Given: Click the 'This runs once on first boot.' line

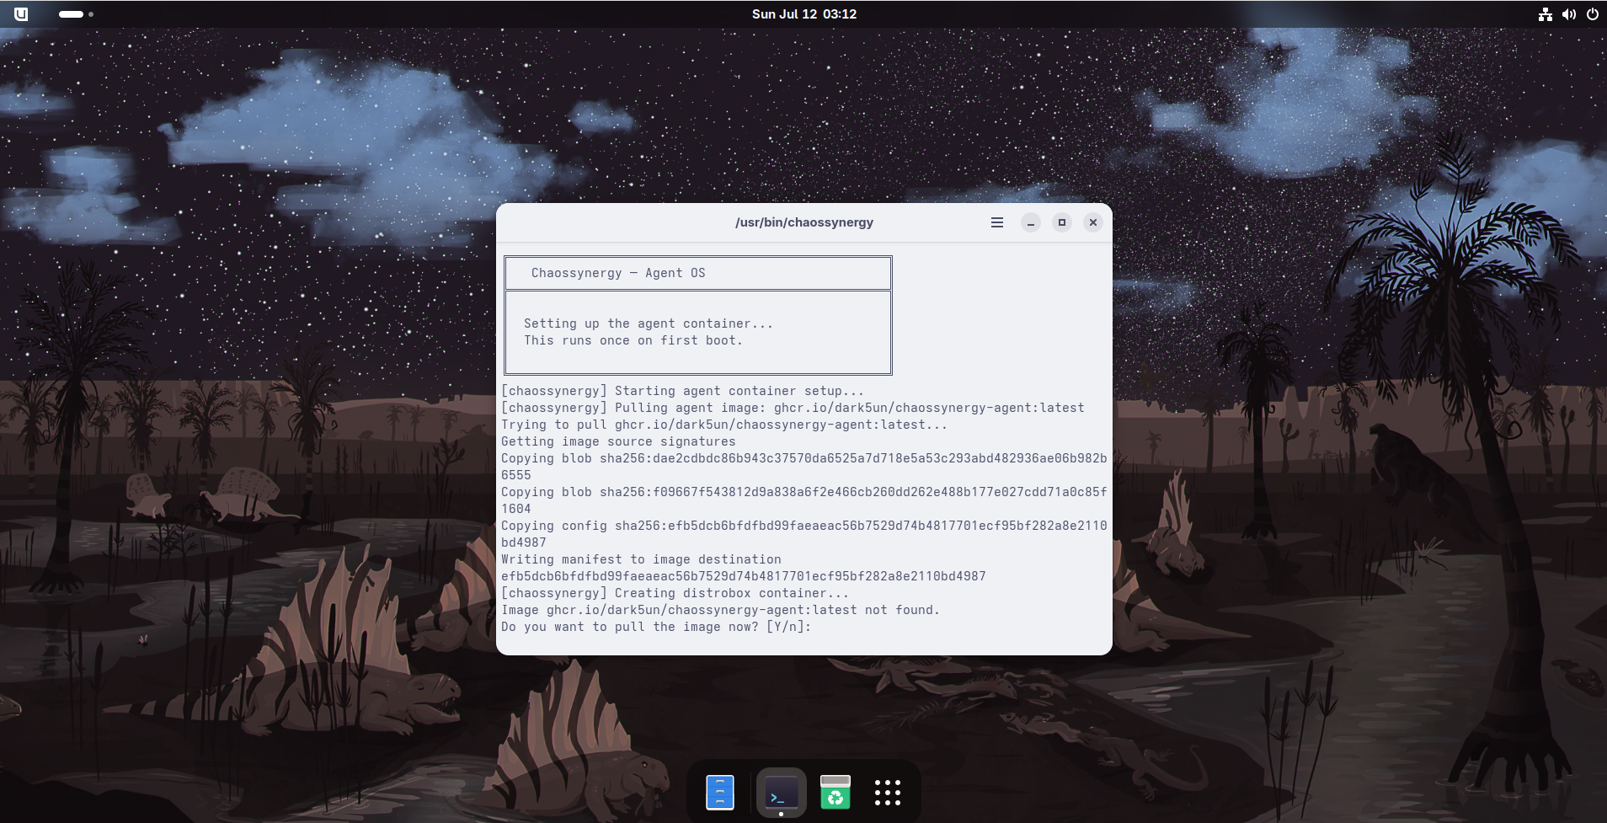Looking at the screenshot, I should coord(633,340).
